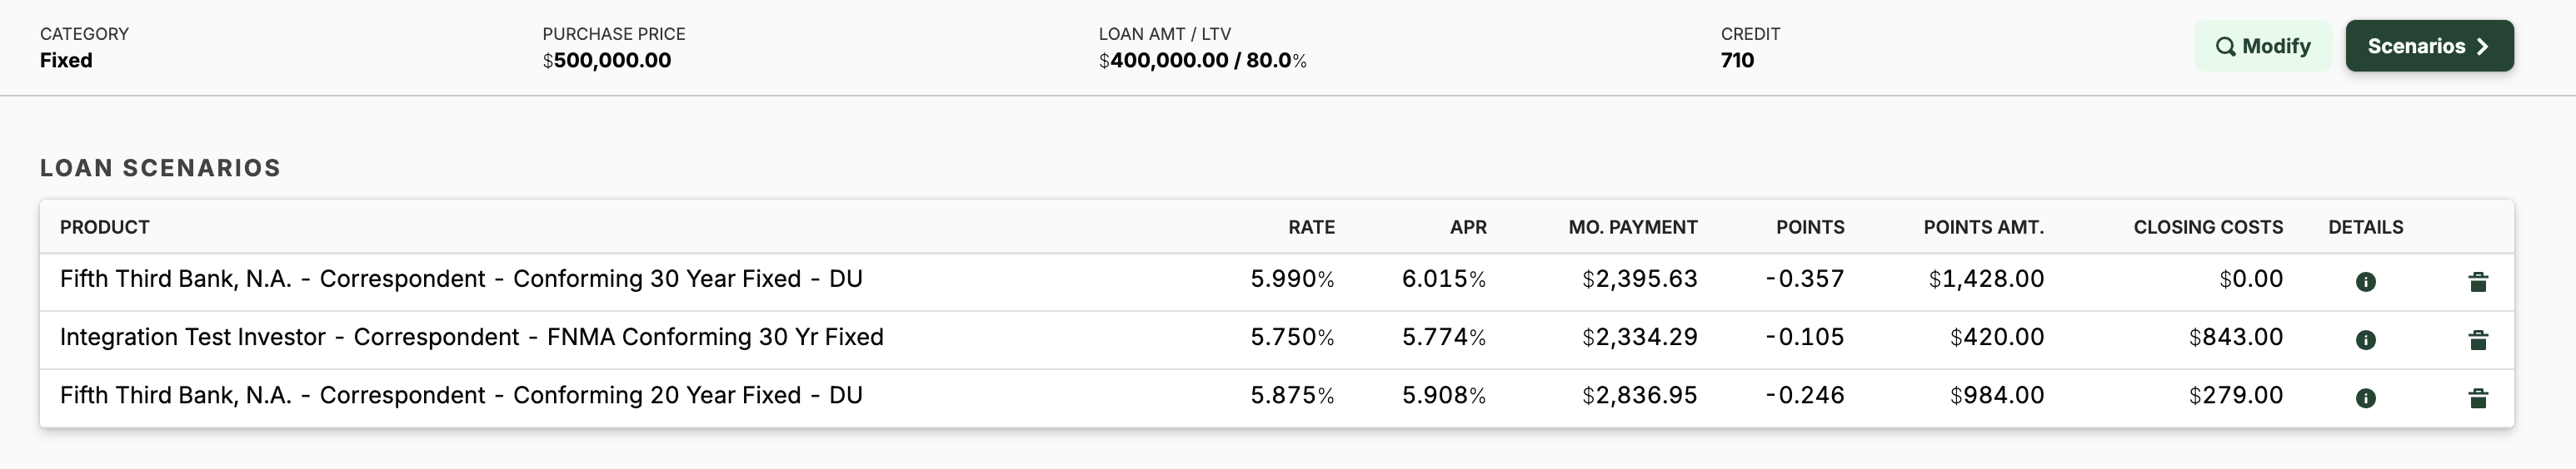Select the Fifth Third Conforming 30 Year Fixed row
Screen dimensions: 2576x469
click(x=461, y=279)
